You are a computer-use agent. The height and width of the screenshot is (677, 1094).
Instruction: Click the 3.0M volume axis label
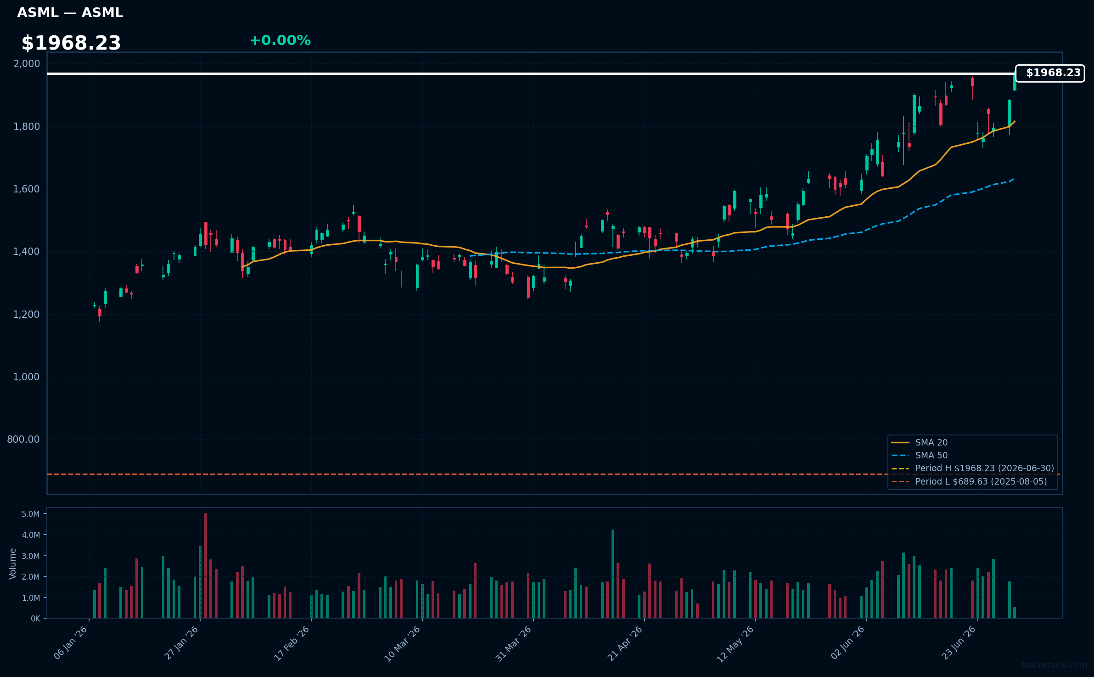coord(31,556)
